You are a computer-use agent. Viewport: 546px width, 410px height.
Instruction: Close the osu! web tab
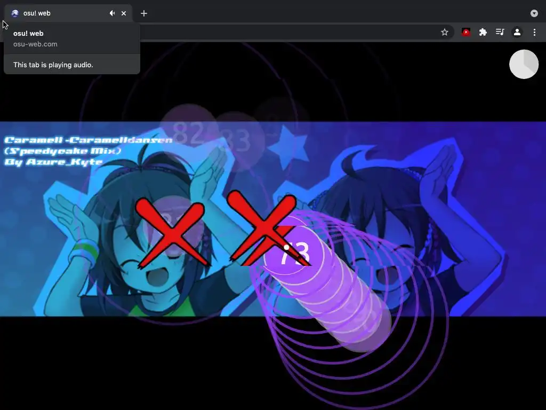[x=124, y=13]
